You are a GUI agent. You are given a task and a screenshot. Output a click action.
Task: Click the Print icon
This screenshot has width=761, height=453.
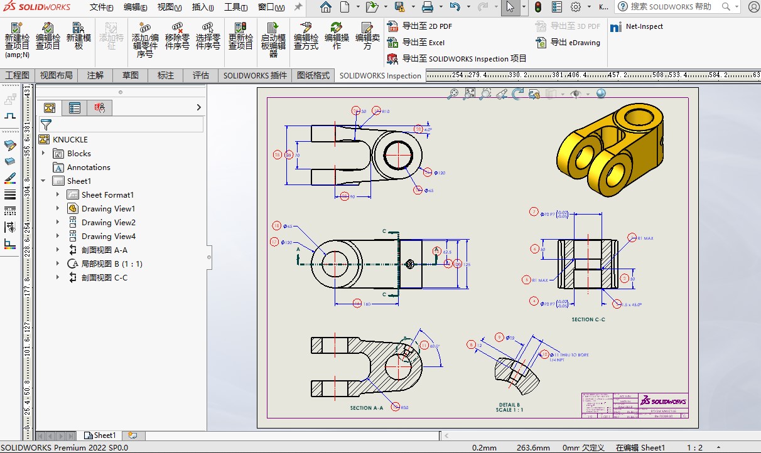pyautogui.click(x=428, y=8)
